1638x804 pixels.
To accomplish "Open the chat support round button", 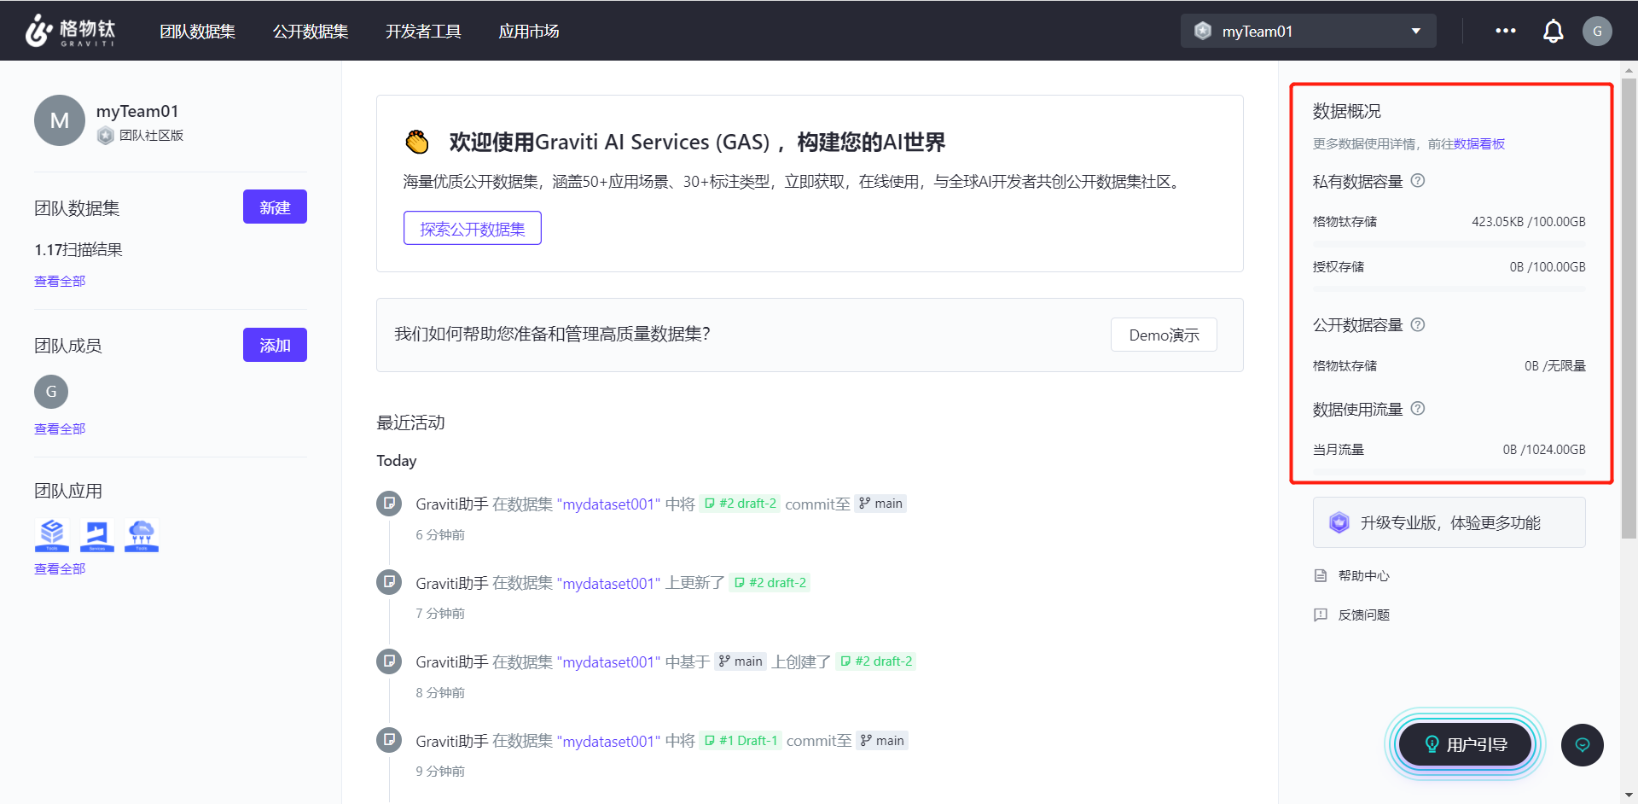I will click(1583, 745).
